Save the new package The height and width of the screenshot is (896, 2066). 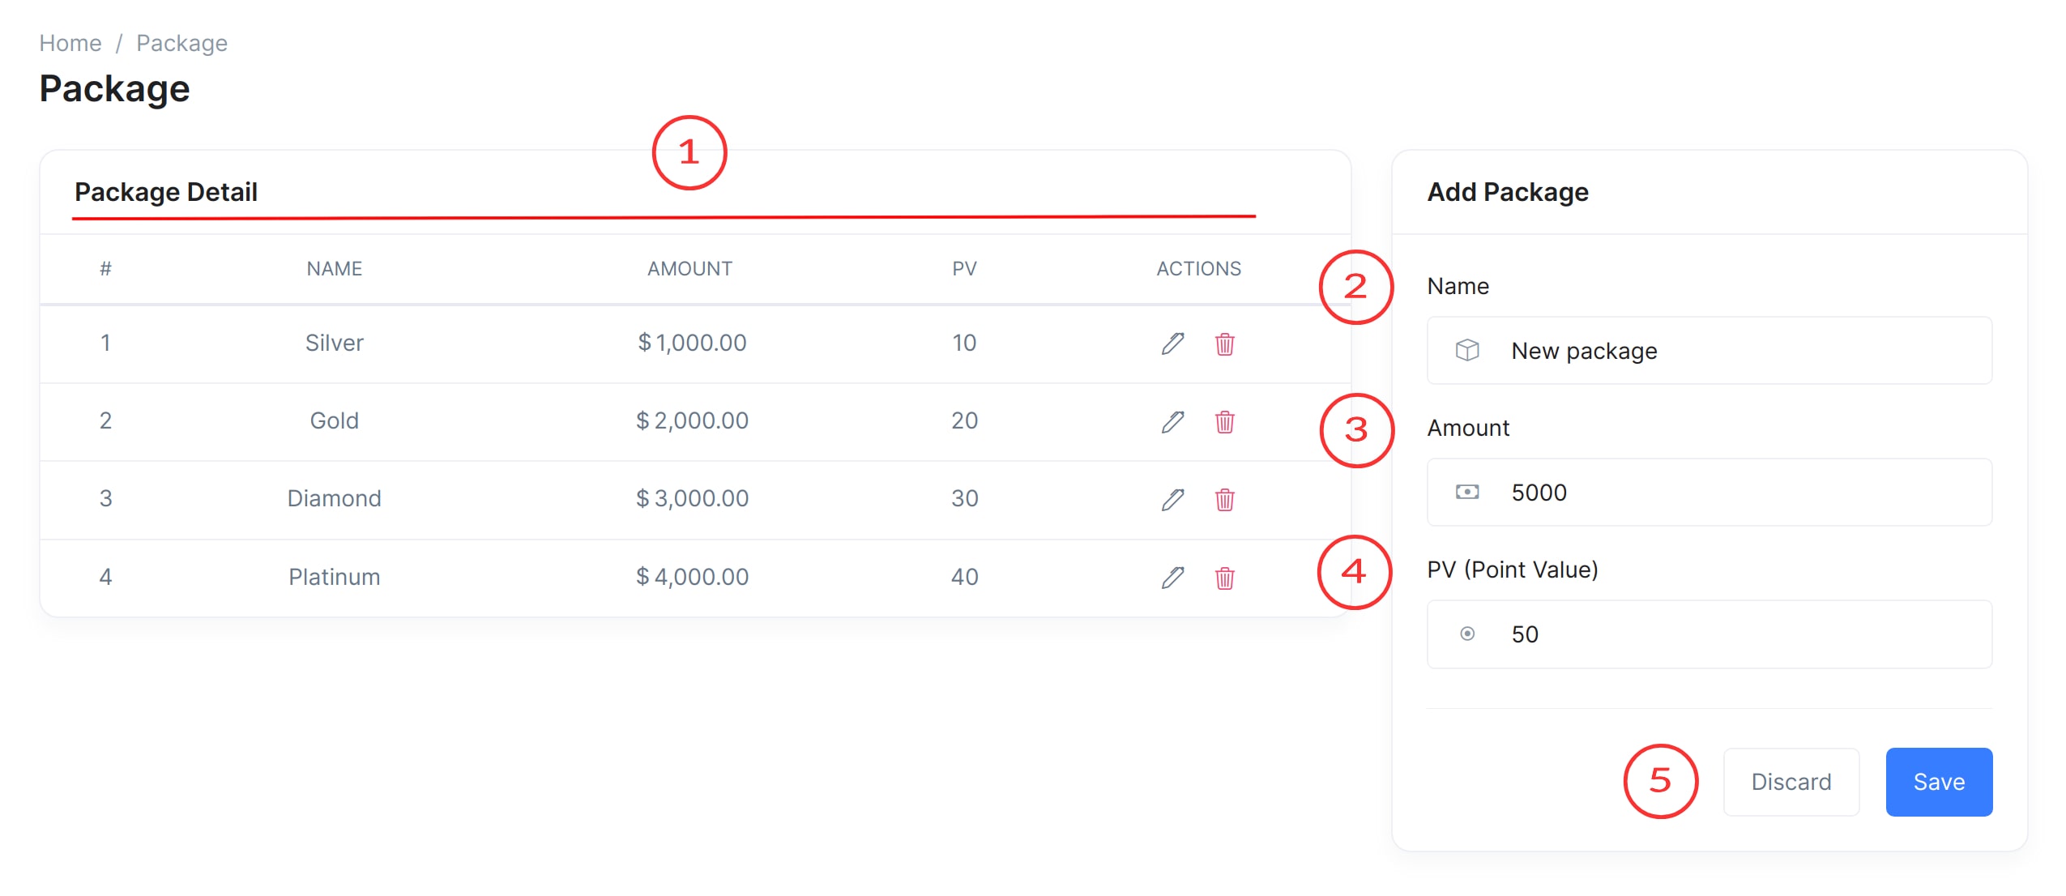click(x=1938, y=782)
